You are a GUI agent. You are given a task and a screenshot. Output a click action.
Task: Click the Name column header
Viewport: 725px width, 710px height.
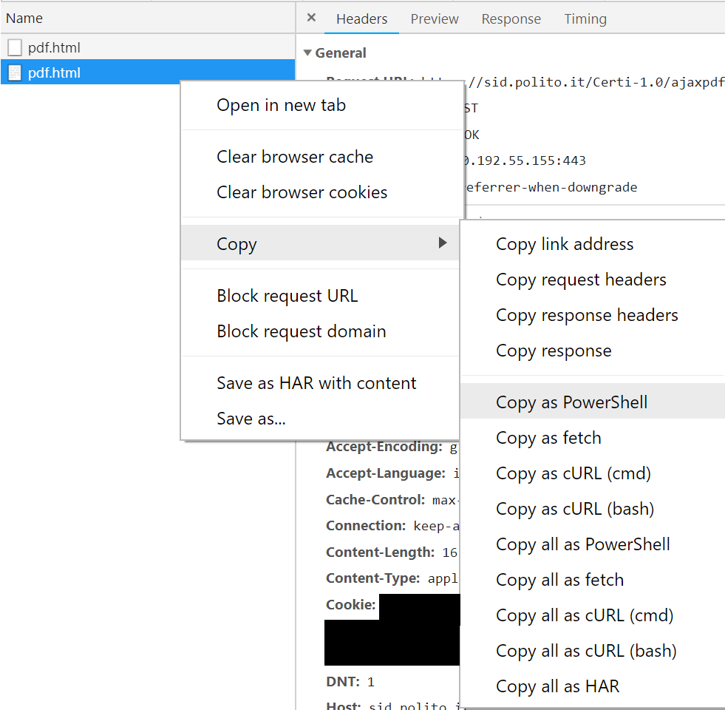click(25, 18)
